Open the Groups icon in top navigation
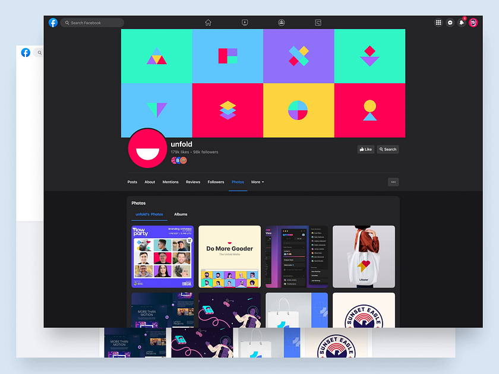The image size is (499, 374). [281, 22]
